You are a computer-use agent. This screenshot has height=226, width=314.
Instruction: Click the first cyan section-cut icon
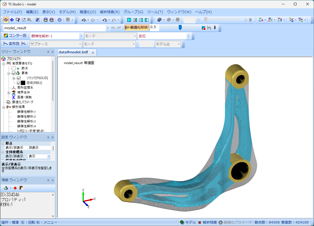129,20
